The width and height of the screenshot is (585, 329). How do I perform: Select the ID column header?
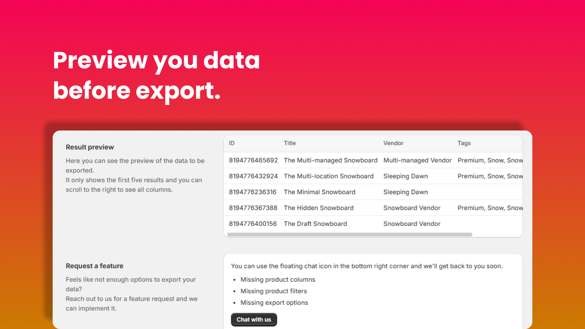point(232,143)
